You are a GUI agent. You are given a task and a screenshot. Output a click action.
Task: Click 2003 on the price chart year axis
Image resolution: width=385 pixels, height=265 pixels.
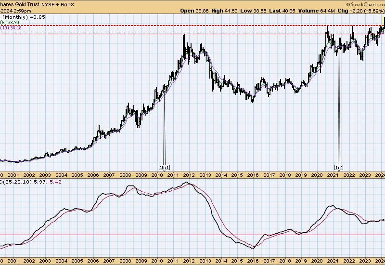pos(45,175)
